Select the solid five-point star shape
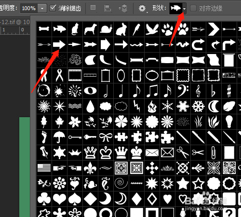Viewport: 241px width, 217px height. pos(183,183)
